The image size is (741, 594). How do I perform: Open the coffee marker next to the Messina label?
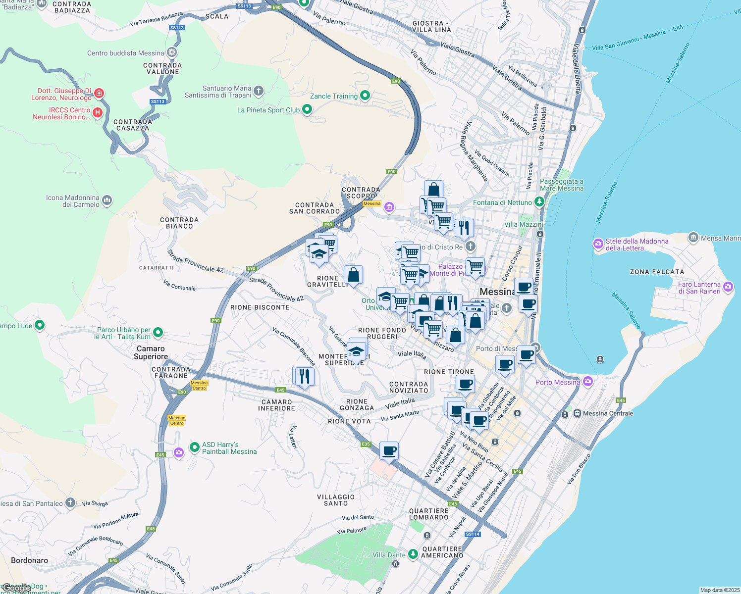[x=524, y=288]
